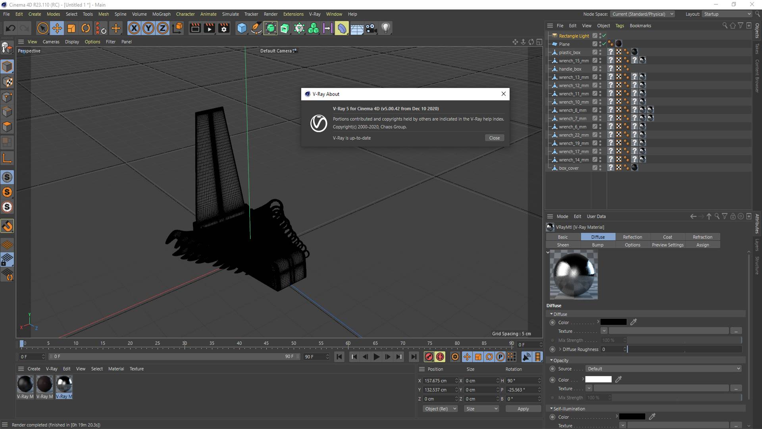Click the Enable Axis L-shaped icon
The width and height of the screenshot is (762, 429).
pyautogui.click(x=7, y=158)
